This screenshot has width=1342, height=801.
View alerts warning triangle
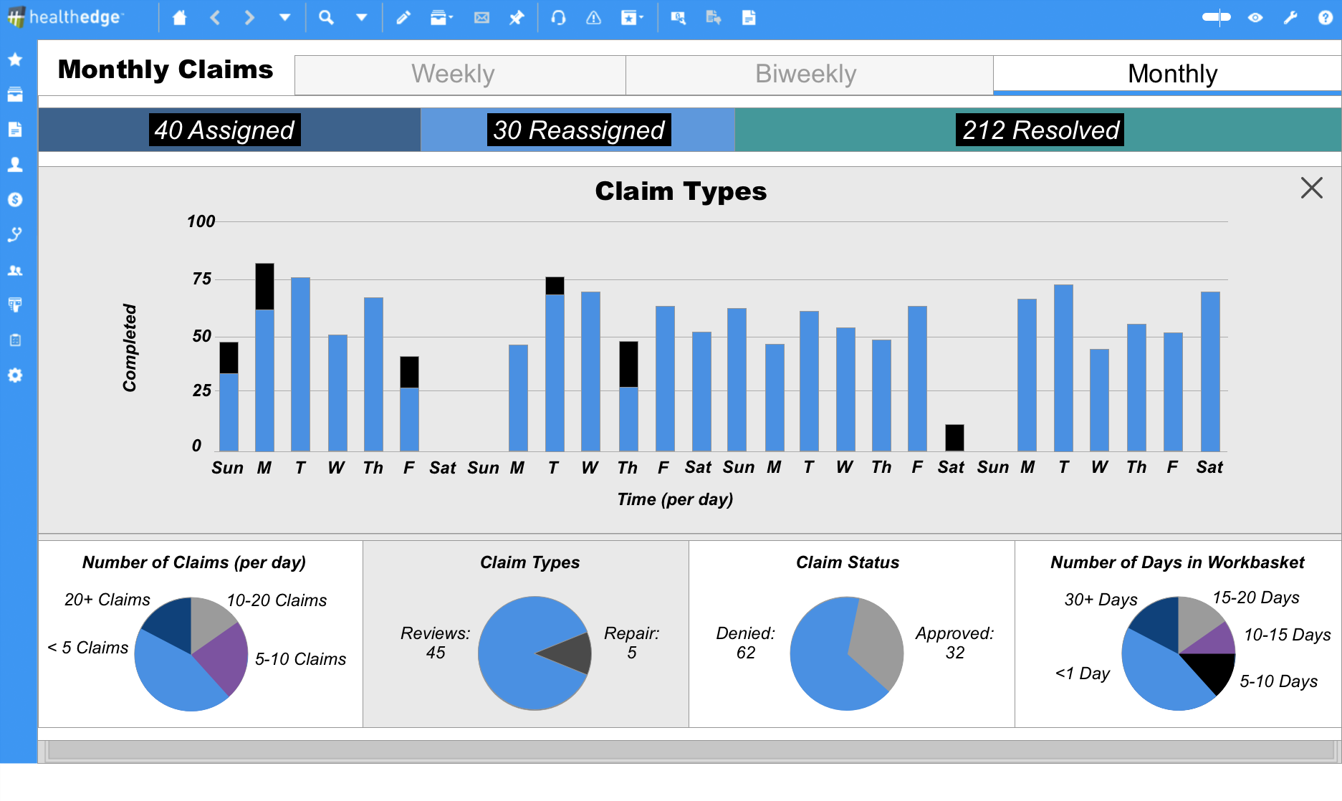pyautogui.click(x=593, y=18)
